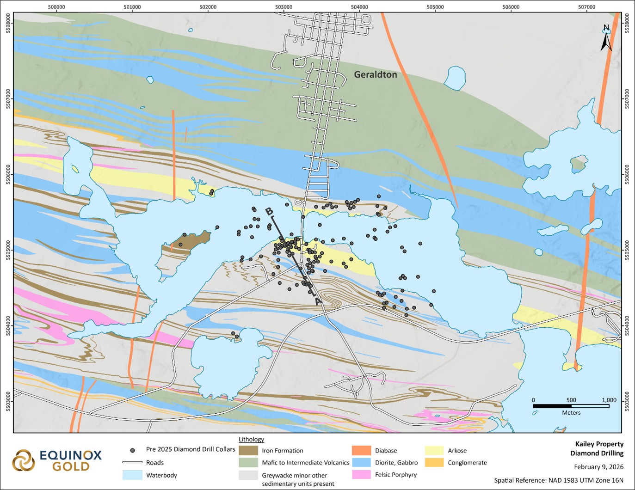
Task: Select the Conglomerate legend swatch
Action: (x=434, y=462)
